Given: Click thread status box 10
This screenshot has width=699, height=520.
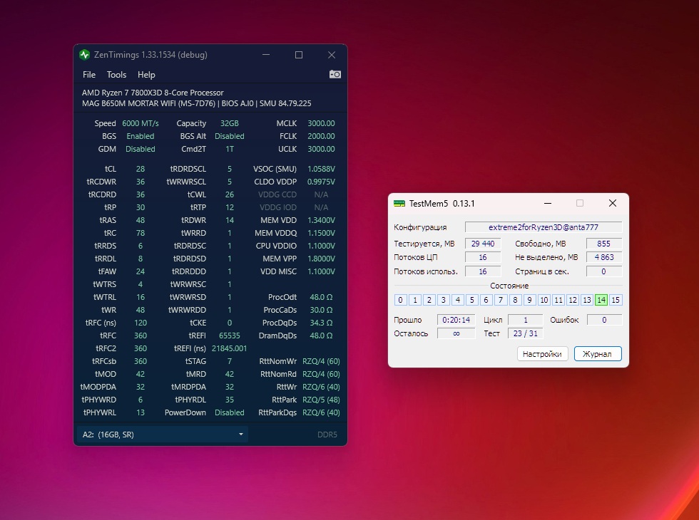Looking at the screenshot, I should 544,300.
